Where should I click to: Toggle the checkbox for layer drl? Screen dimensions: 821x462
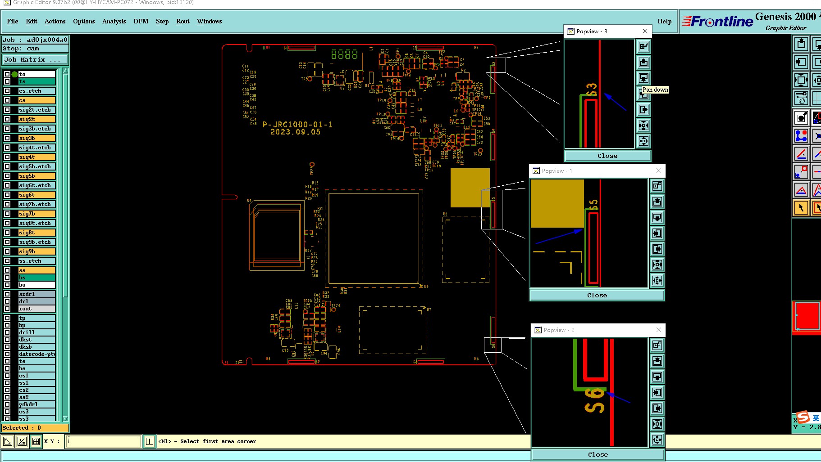pyautogui.click(x=7, y=301)
